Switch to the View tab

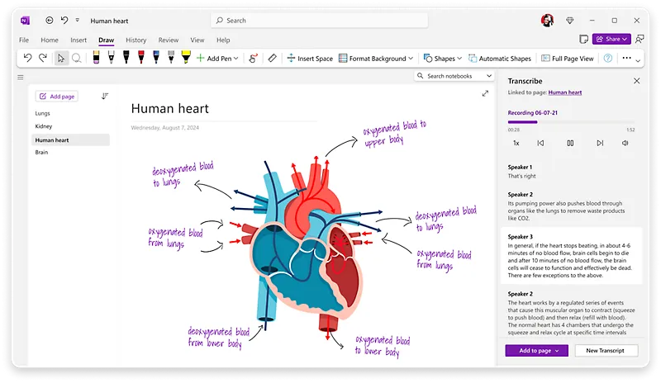(x=197, y=40)
